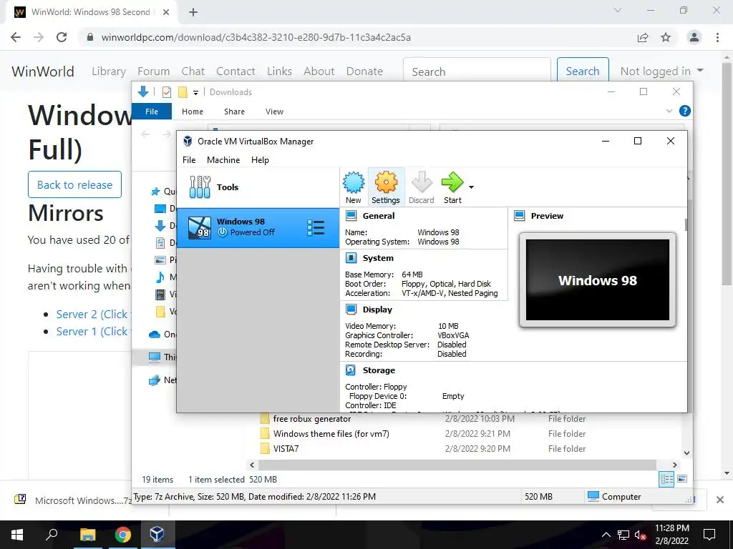Click Explorer quick access properties checkmark icon
Viewport: 733px width, 549px height.
coord(166,92)
